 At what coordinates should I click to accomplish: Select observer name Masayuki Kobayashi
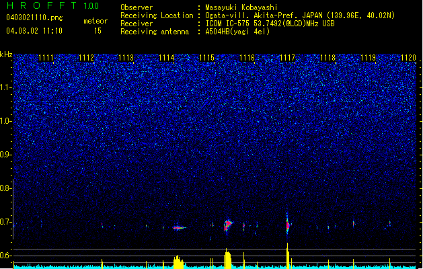241,7
